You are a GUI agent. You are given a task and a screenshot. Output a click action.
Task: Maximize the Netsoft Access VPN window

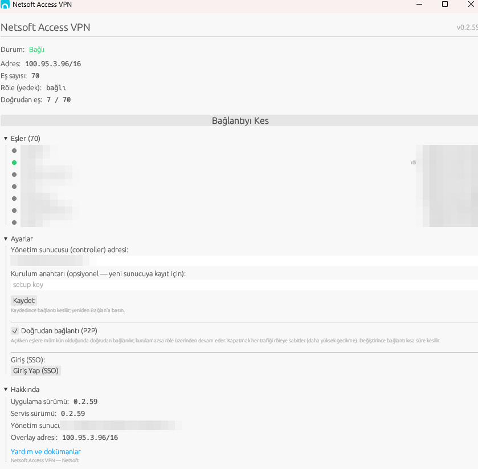[445, 4]
